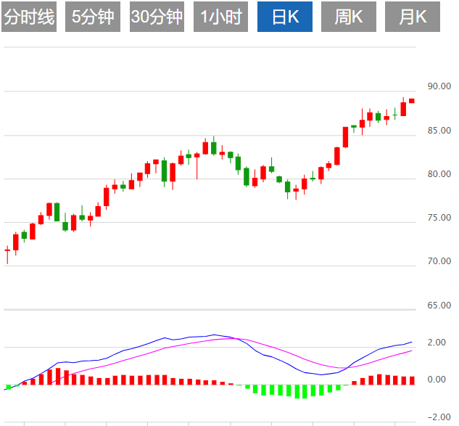Click the longest green MACD histogram bar
Viewport: 459px width, 426px height.
[297, 391]
